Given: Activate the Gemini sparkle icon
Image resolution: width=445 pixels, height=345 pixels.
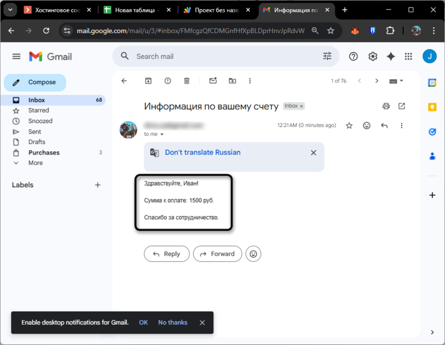Looking at the screenshot, I should 390,56.
